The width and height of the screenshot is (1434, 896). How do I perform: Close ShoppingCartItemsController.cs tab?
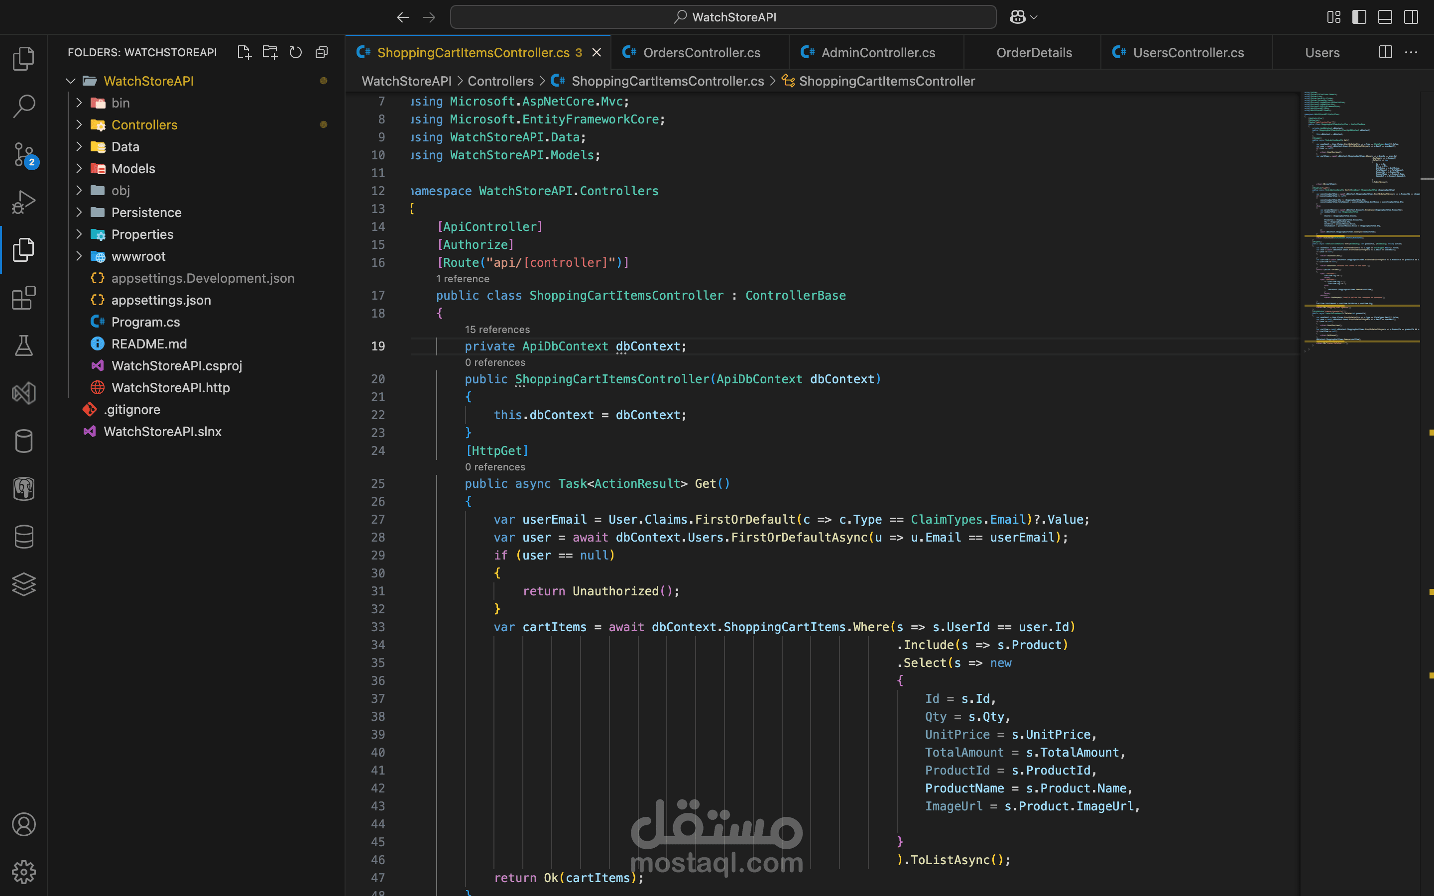pyautogui.click(x=597, y=52)
